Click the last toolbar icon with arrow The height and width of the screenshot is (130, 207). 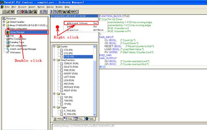coord(77,12)
